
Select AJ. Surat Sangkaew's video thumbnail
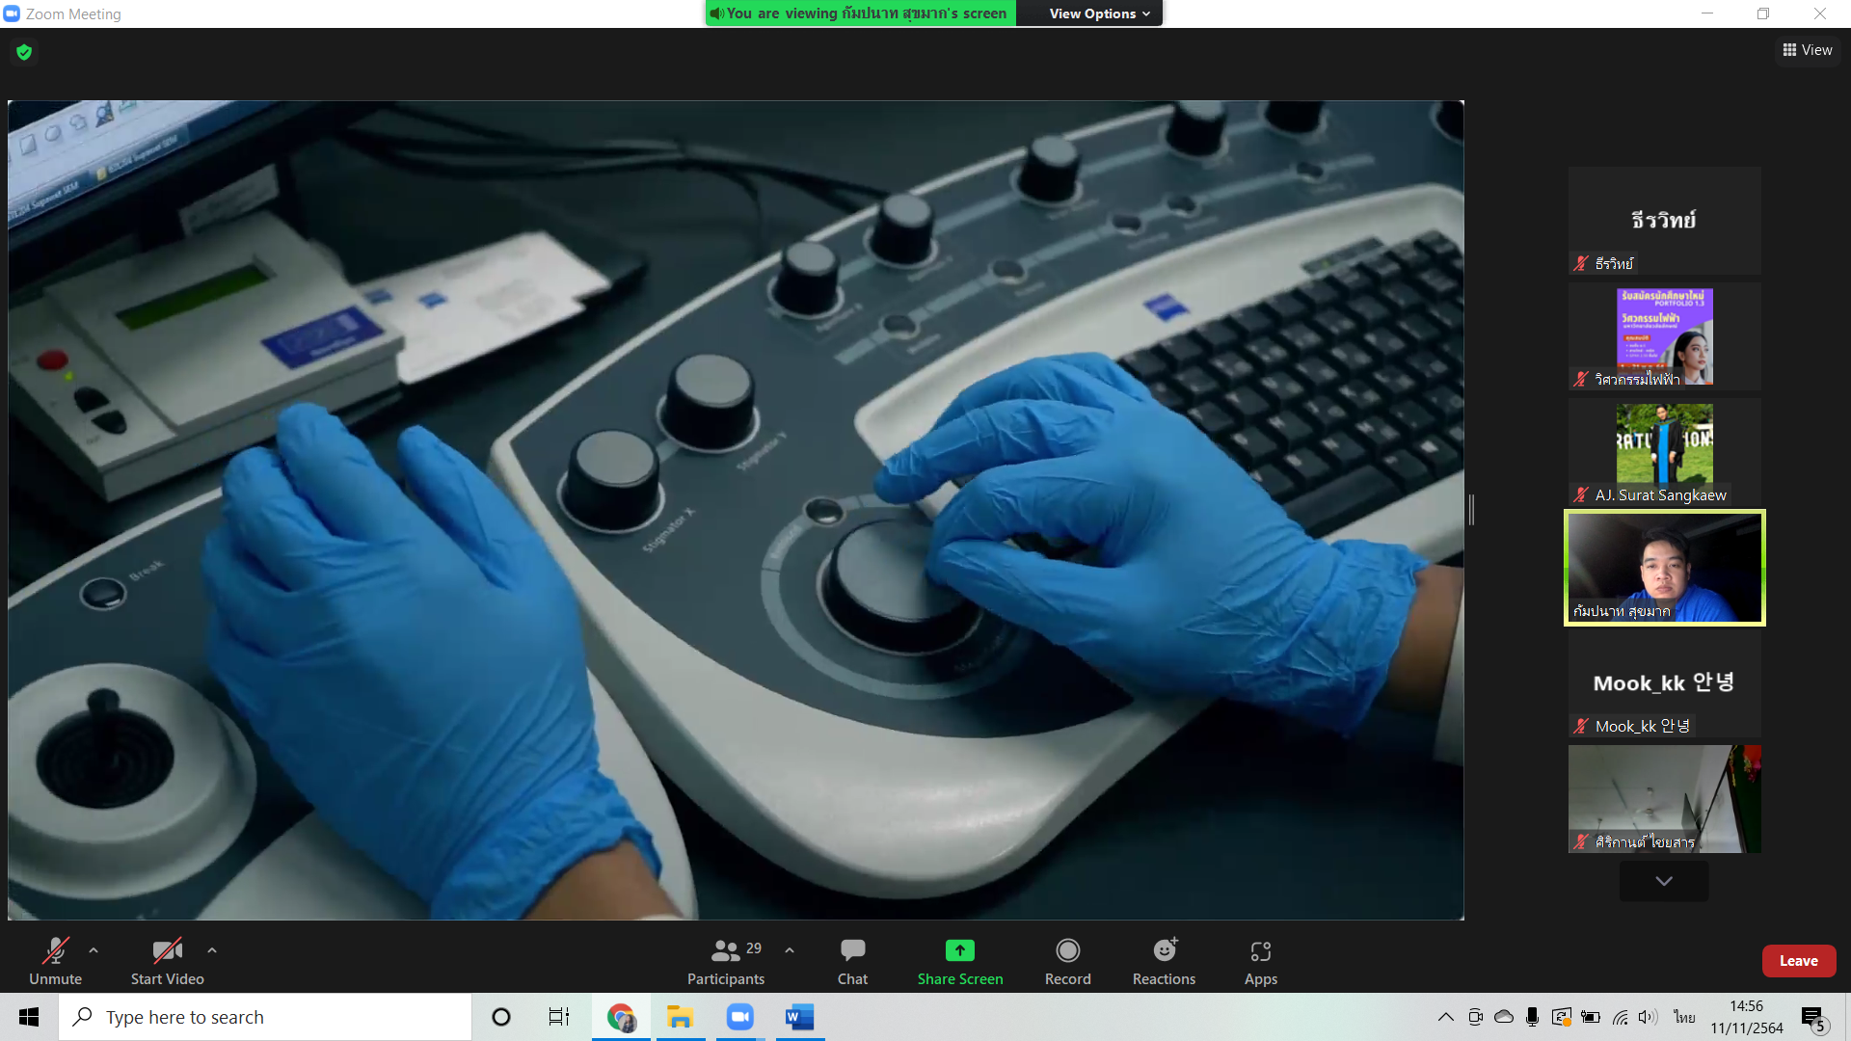click(x=1664, y=451)
